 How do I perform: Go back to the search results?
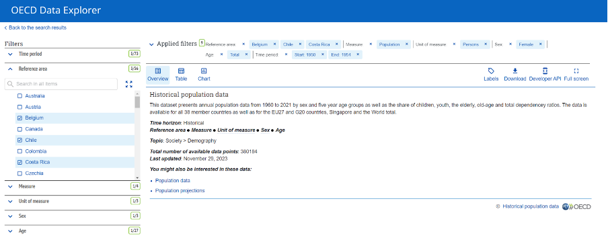point(35,28)
